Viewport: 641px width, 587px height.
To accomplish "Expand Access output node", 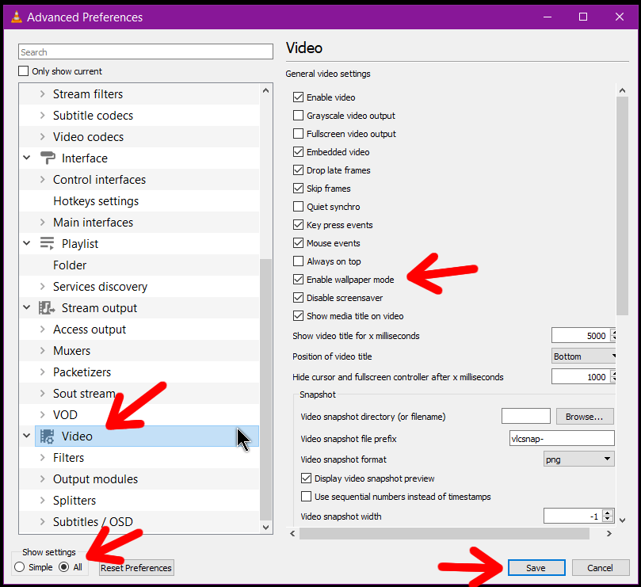I will [42, 329].
